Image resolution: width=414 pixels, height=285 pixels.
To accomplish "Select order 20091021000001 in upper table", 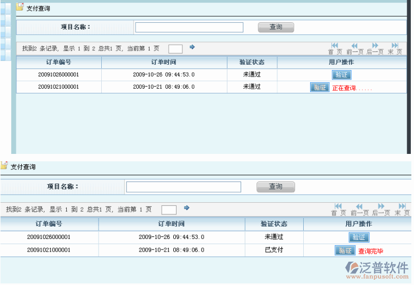I will pos(59,87).
